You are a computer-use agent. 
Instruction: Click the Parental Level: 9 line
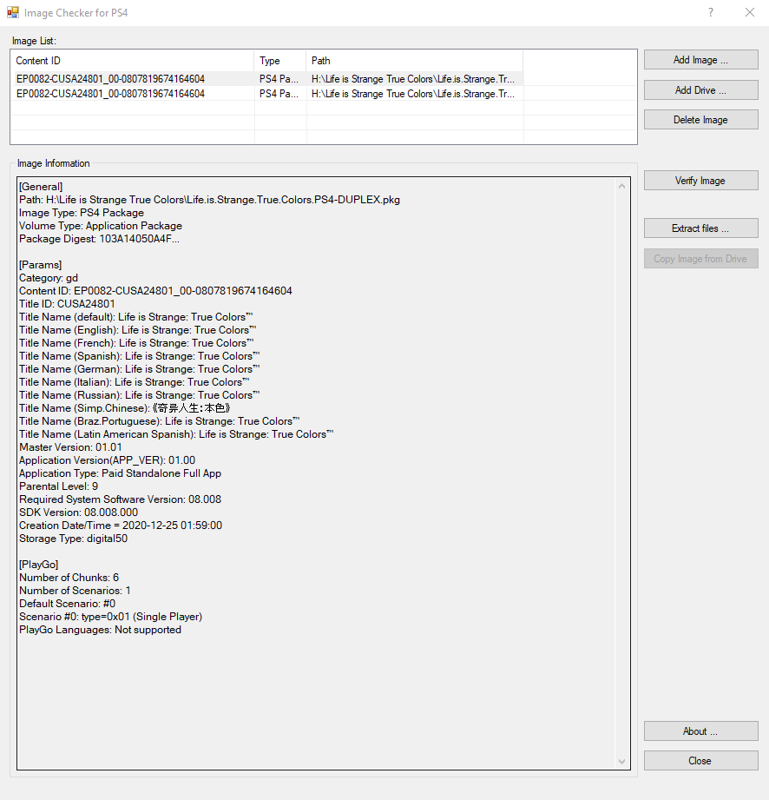point(59,486)
